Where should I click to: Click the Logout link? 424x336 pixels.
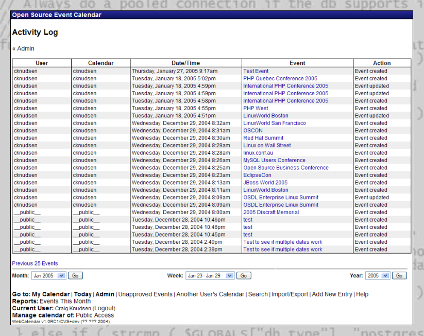point(104,308)
